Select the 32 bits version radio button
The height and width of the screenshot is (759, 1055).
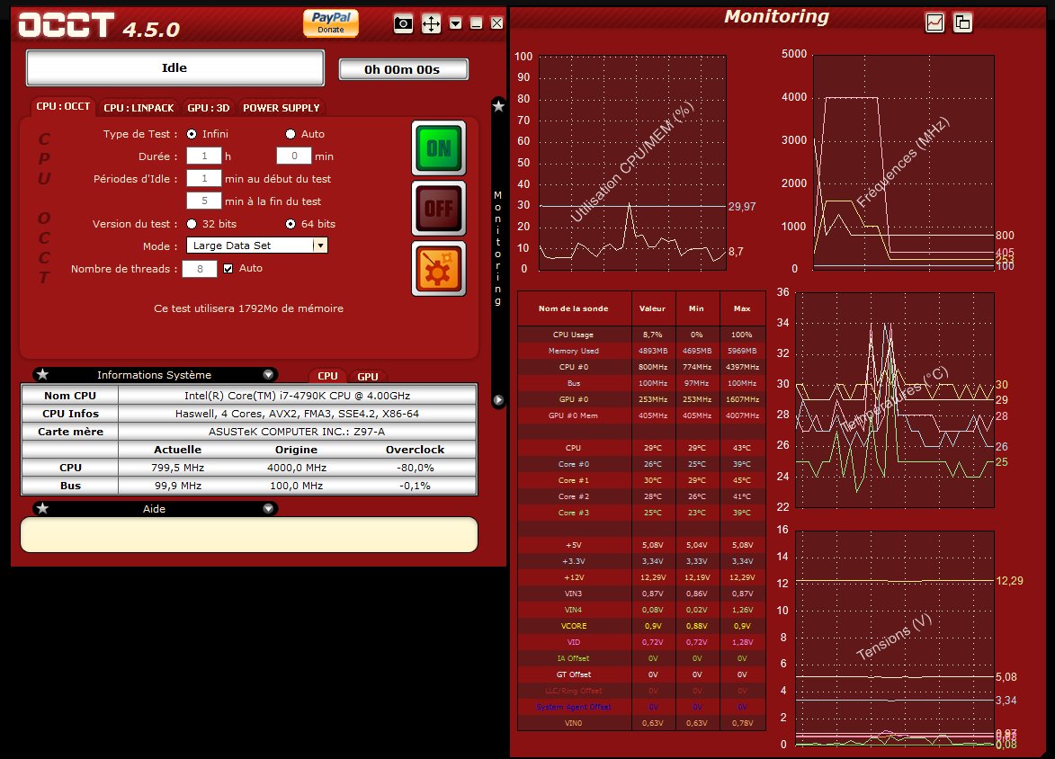(x=192, y=224)
